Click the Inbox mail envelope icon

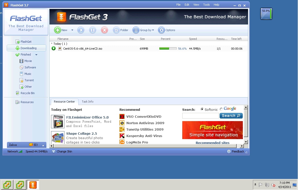31,145
